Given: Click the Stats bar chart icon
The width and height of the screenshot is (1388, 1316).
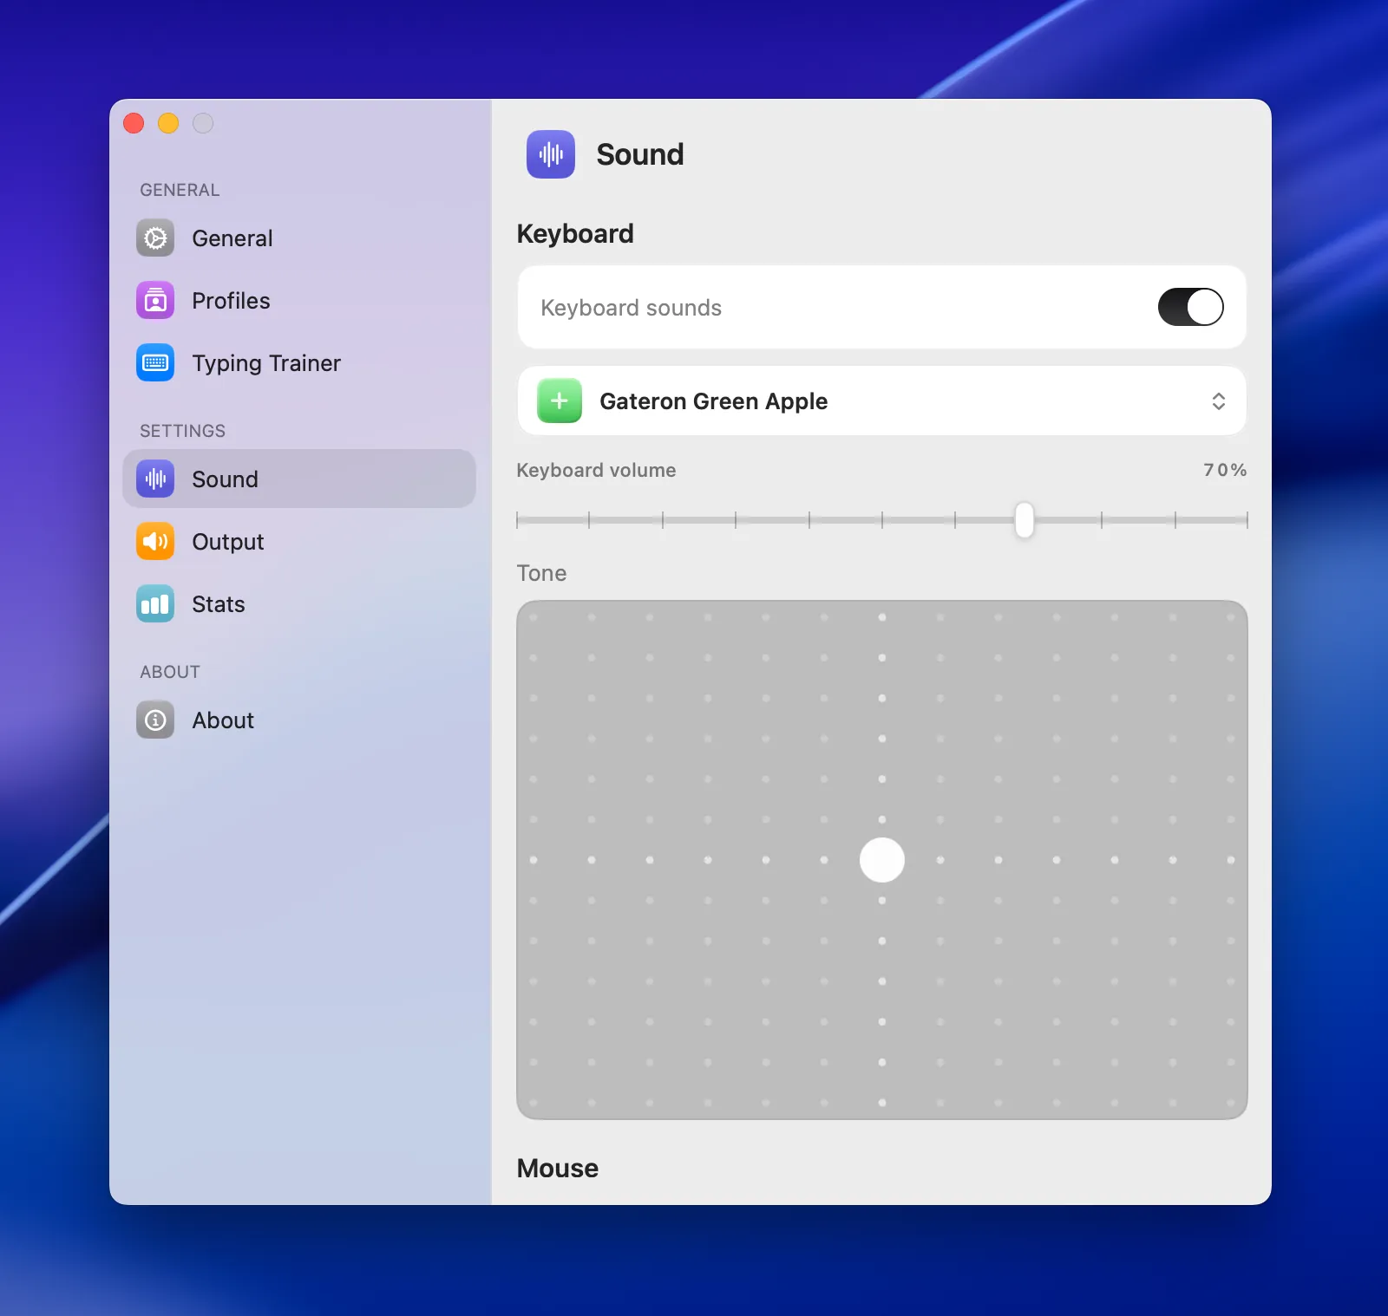Looking at the screenshot, I should click(x=155, y=604).
